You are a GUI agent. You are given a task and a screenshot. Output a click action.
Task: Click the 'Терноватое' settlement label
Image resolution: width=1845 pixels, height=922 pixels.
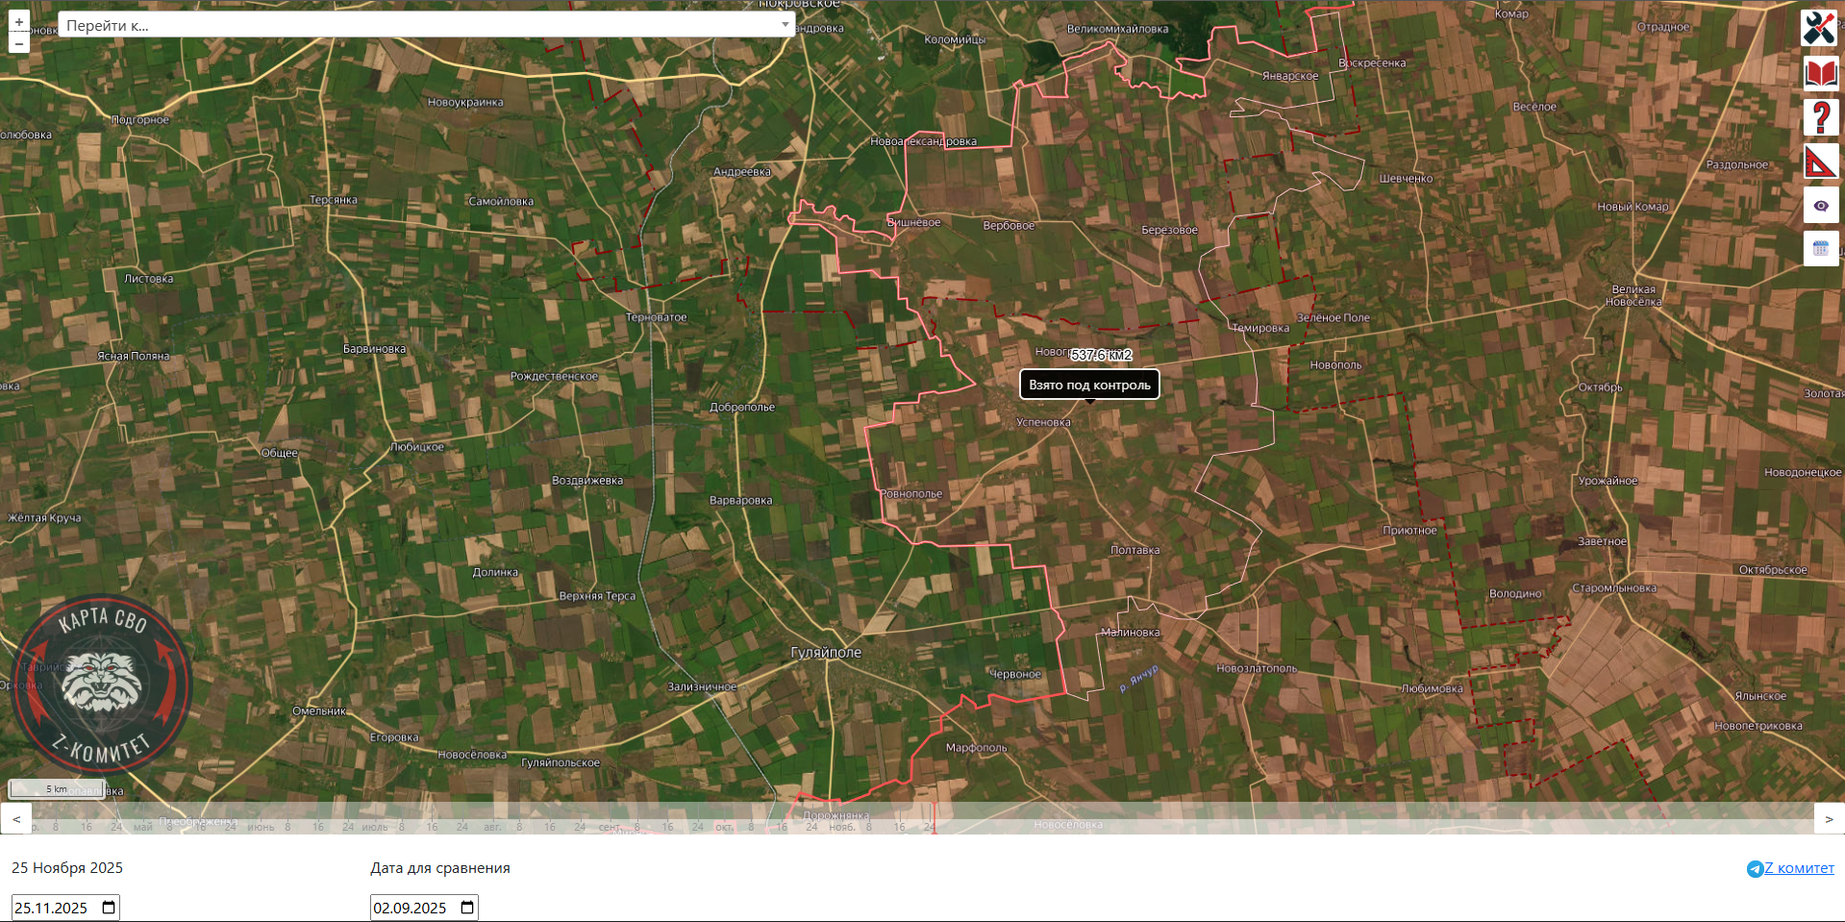click(657, 317)
